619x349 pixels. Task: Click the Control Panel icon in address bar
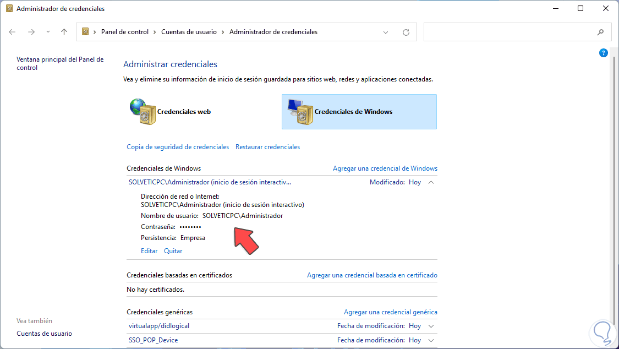85,31
